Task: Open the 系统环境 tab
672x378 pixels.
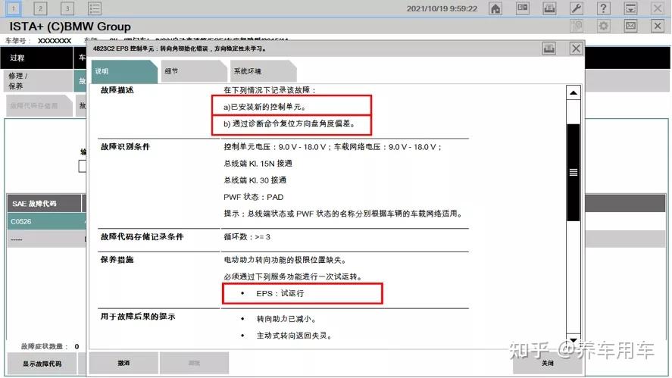Action: [x=263, y=71]
